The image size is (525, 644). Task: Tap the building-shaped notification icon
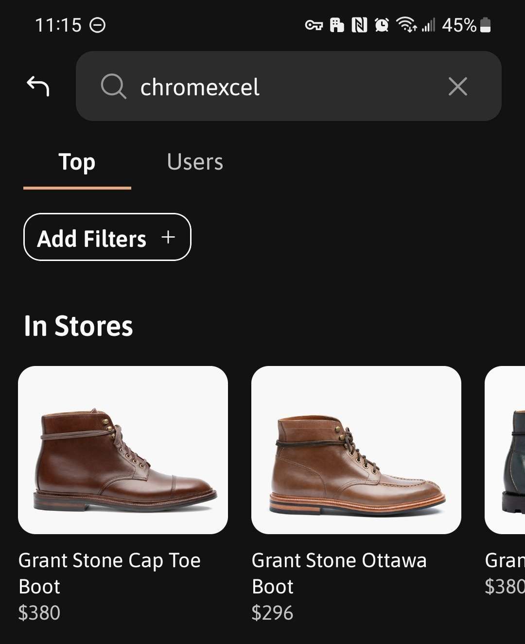pos(337,25)
